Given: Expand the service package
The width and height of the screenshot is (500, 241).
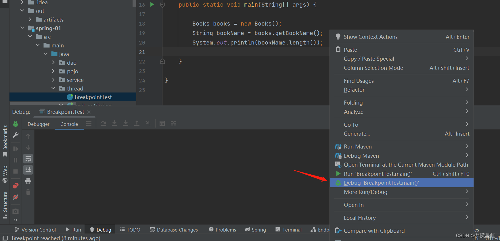Looking at the screenshot, I should pyautogui.click(x=53, y=80).
